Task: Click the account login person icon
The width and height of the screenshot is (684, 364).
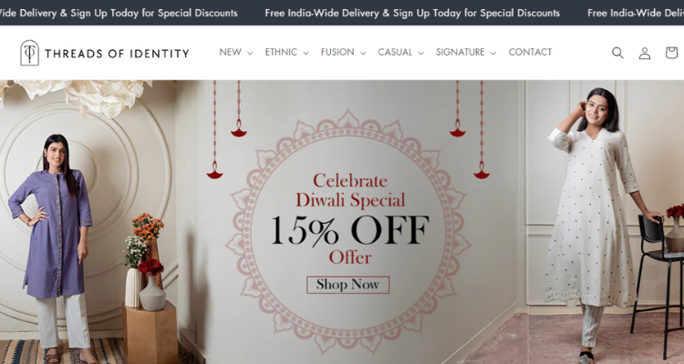Action: [644, 53]
